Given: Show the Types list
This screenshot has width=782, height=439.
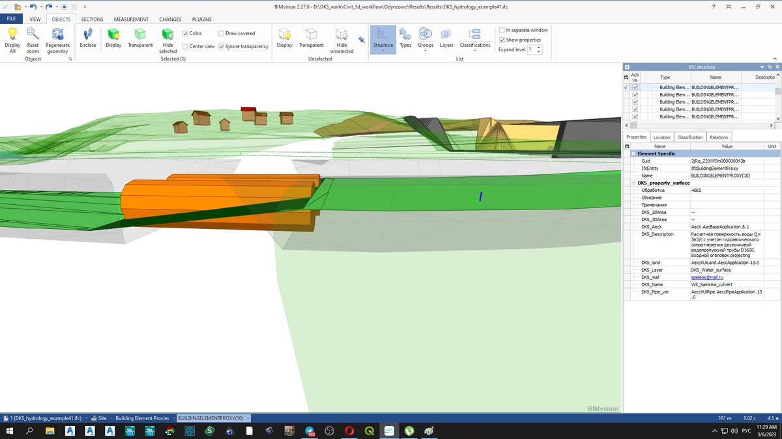Looking at the screenshot, I should 405,38.
